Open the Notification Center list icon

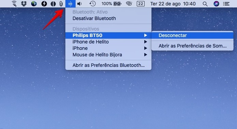tap(226, 4)
